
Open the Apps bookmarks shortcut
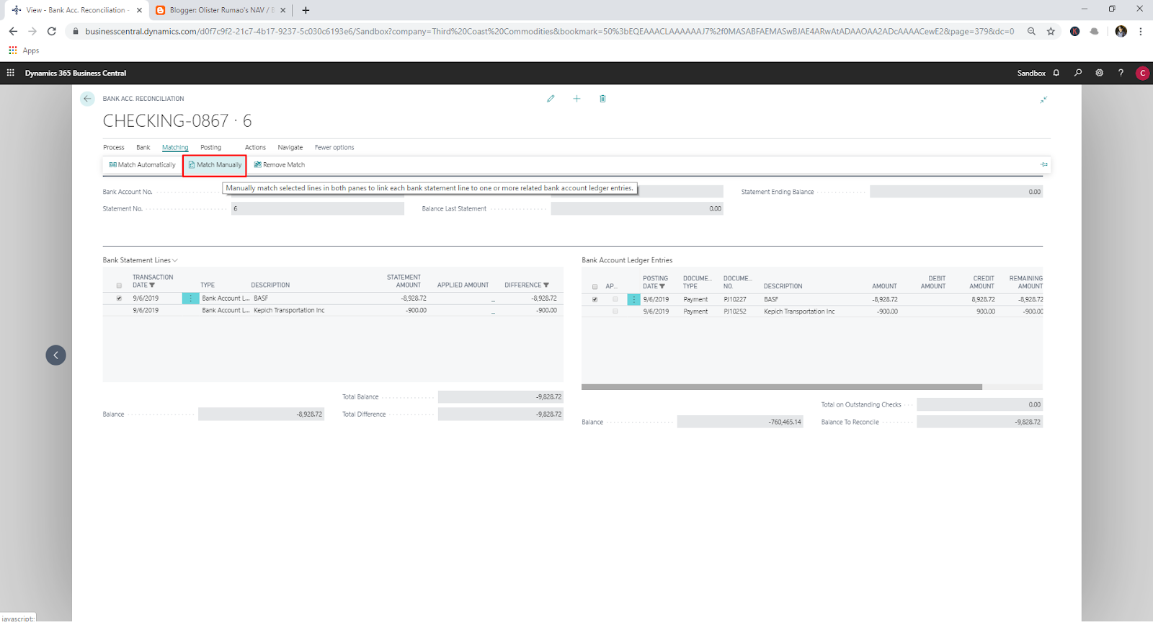[x=24, y=50]
